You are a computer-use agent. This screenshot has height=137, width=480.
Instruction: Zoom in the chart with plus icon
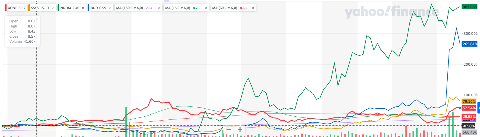coord(240,130)
